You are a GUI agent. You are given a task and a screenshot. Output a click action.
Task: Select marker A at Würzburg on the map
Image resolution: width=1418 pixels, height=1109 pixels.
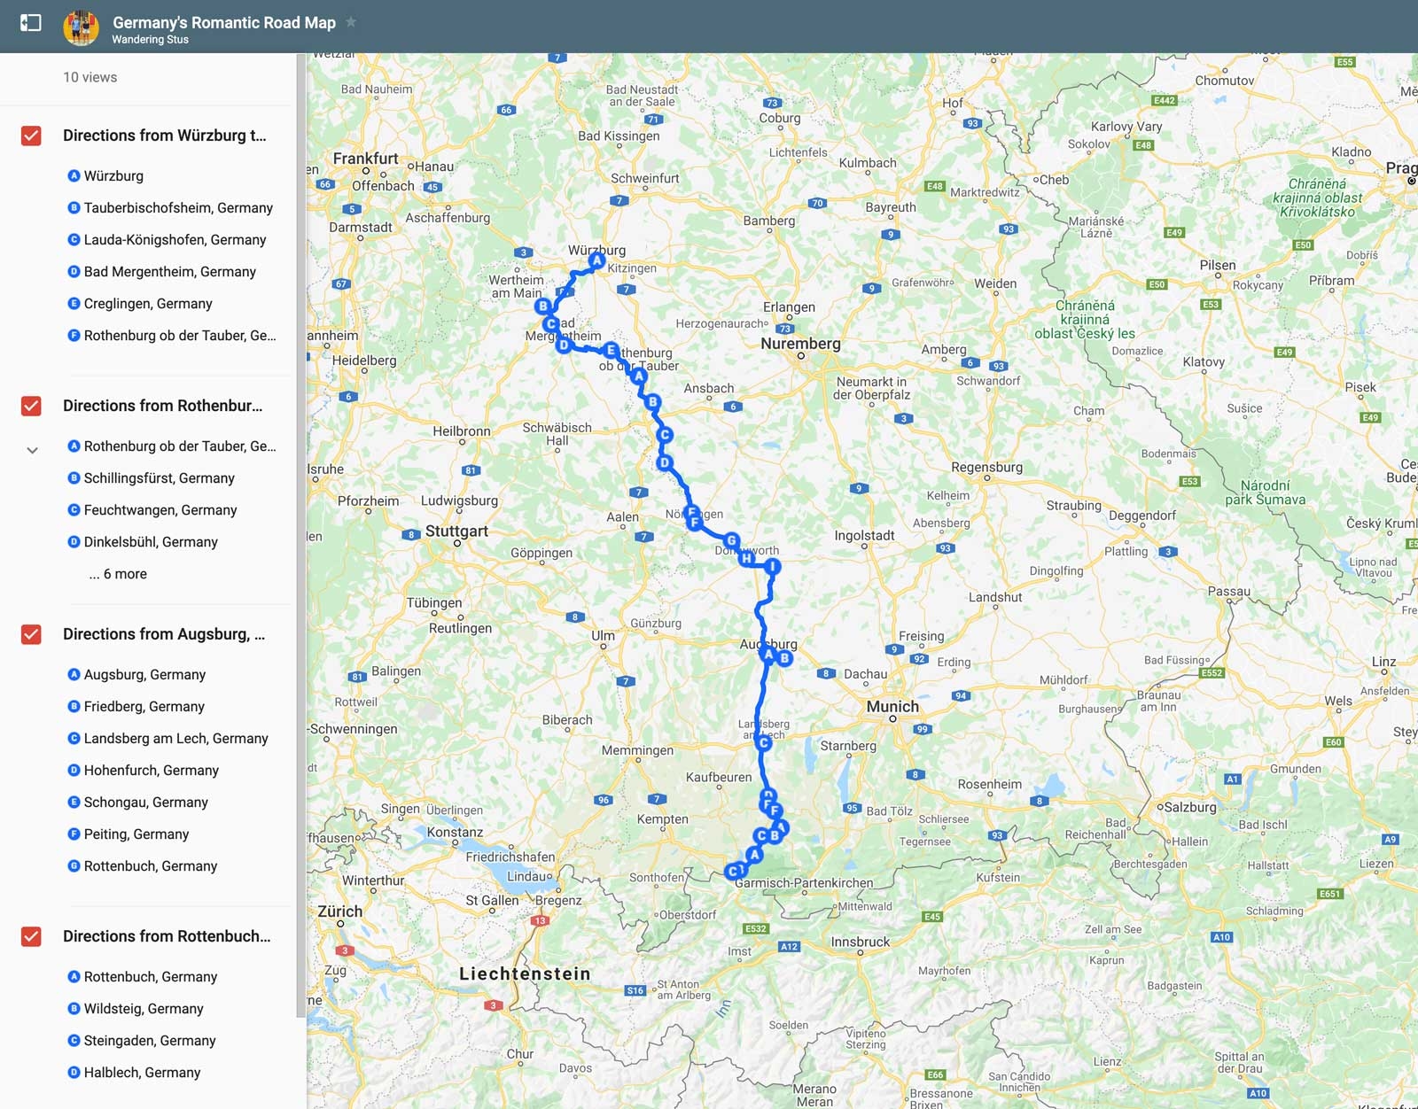(x=596, y=259)
